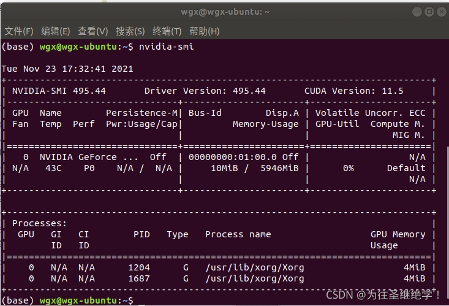Click the CUDA Version: 11.5 text
449x306 pixels.
(x=354, y=91)
